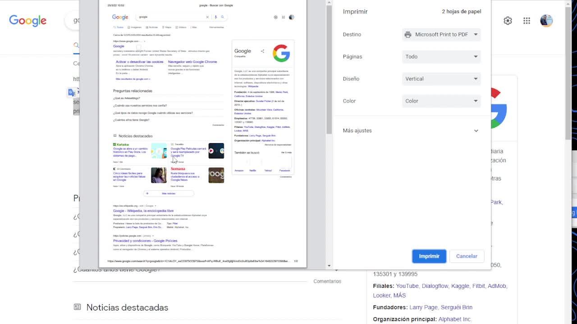Open the Destino printer dropdown
The width and height of the screenshot is (577, 324).
point(441,35)
